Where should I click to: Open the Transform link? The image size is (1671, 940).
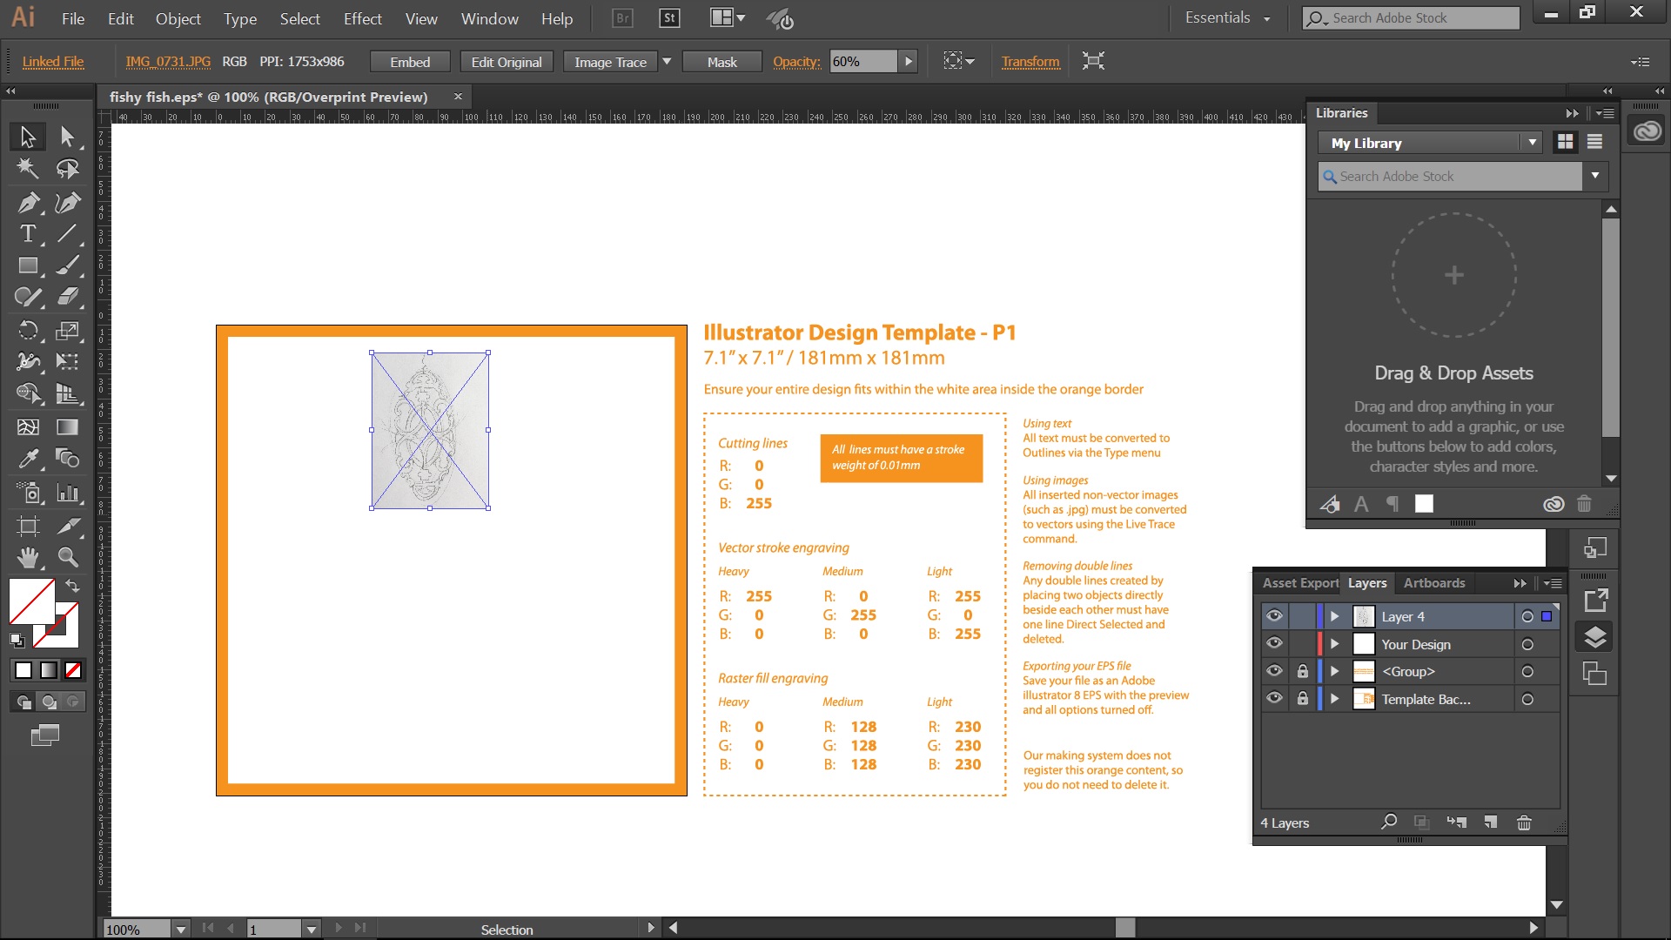(x=1030, y=61)
